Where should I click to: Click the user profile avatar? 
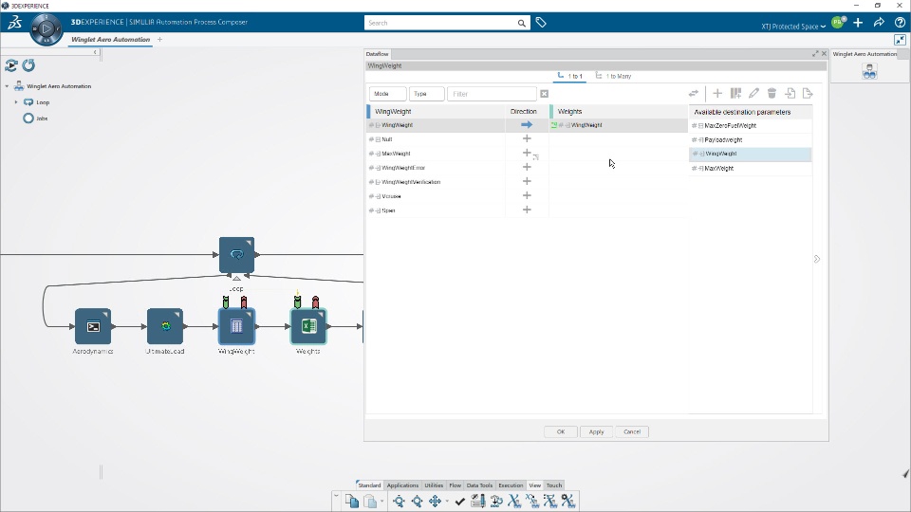[x=838, y=23]
